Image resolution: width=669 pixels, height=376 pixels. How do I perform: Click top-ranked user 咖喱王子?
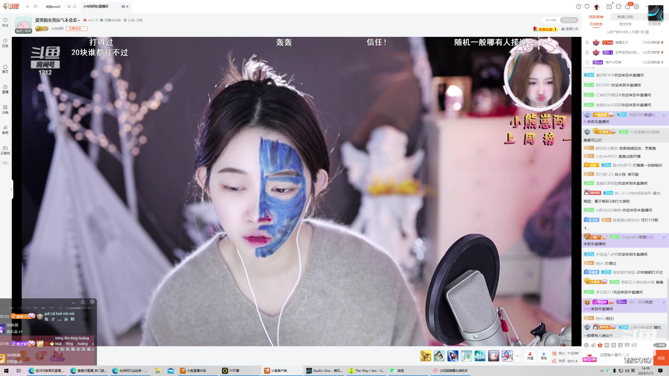(x=621, y=42)
